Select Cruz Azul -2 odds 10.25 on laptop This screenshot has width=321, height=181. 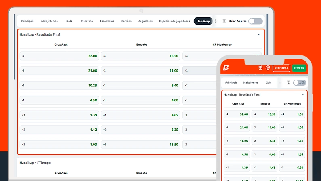(59, 85)
